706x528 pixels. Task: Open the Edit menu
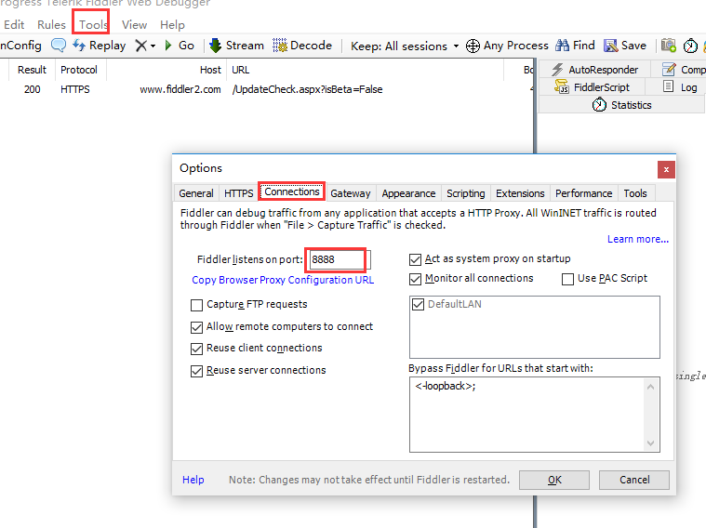pyautogui.click(x=14, y=25)
